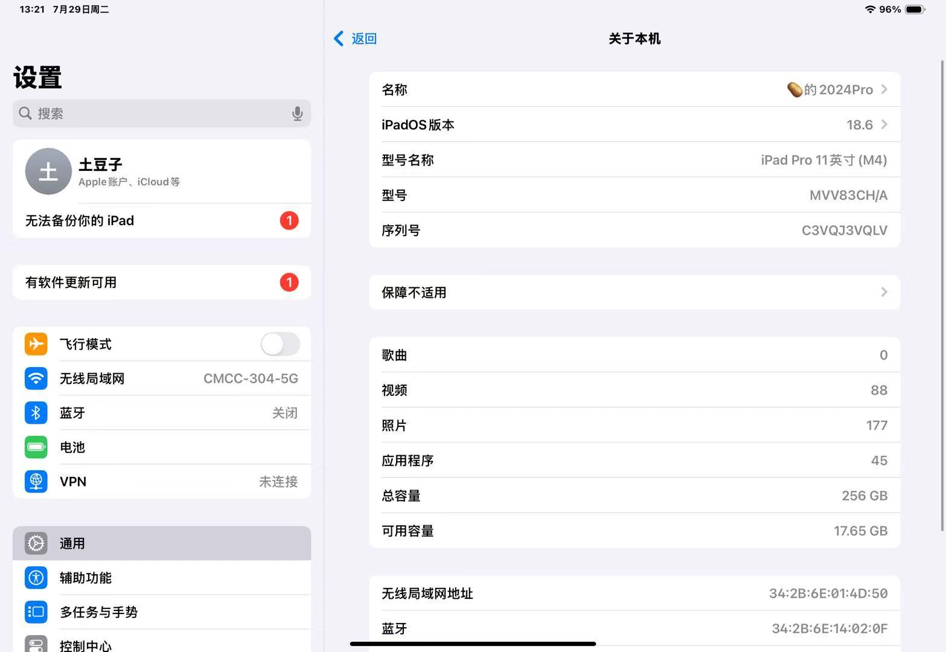
Task: Open 无线局域网 settings
Action: 162,379
